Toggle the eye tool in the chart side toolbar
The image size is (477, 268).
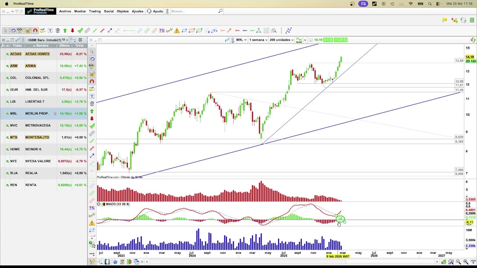[x=92, y=66]
